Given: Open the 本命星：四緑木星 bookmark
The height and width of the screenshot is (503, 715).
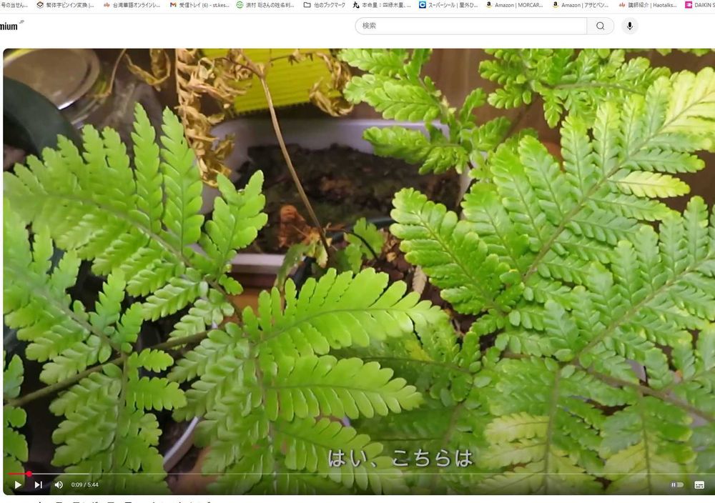Looking at the screenshot, I should [382, 5].
